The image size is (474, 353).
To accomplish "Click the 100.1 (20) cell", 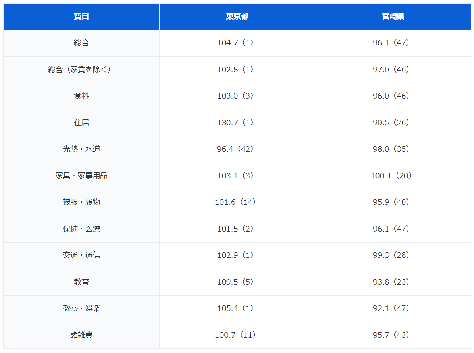I will pos(393,175).
